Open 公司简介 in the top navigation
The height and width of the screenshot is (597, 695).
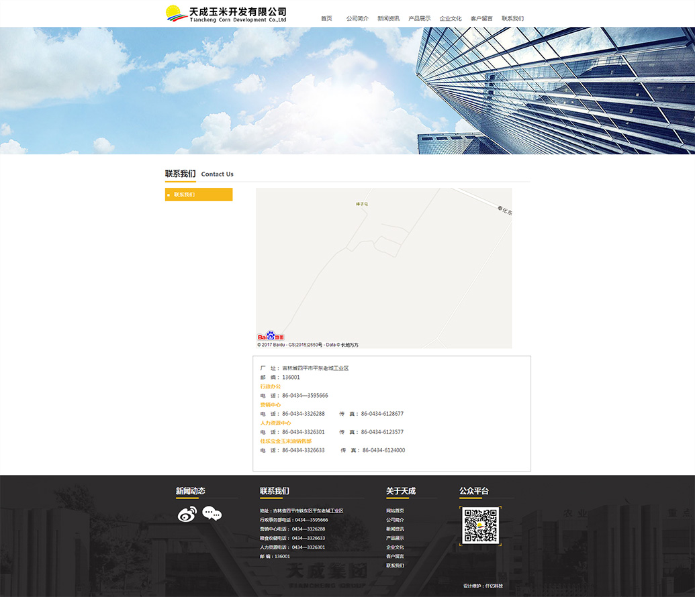pos(357,19)
